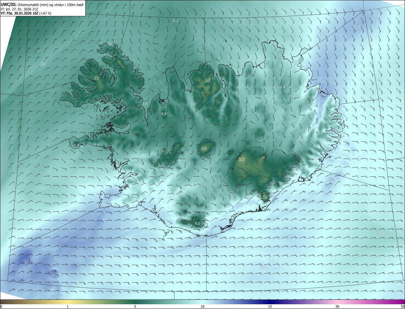Click the 30 mm tick on the colorbar
Viewport: 405px width, 309px height.
click(x=337, y=306)
